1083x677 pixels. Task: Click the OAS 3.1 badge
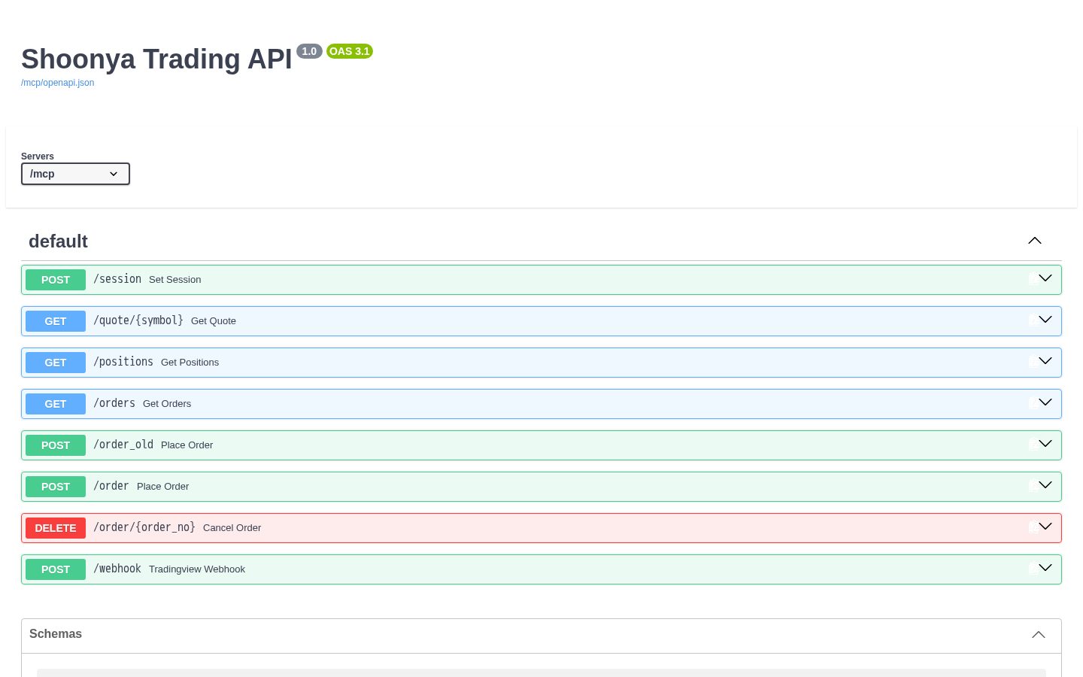click(x=350, y=51)
